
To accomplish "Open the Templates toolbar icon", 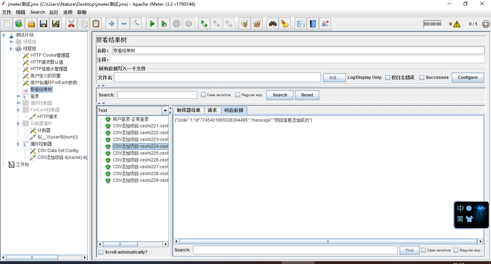I will 19,24.
